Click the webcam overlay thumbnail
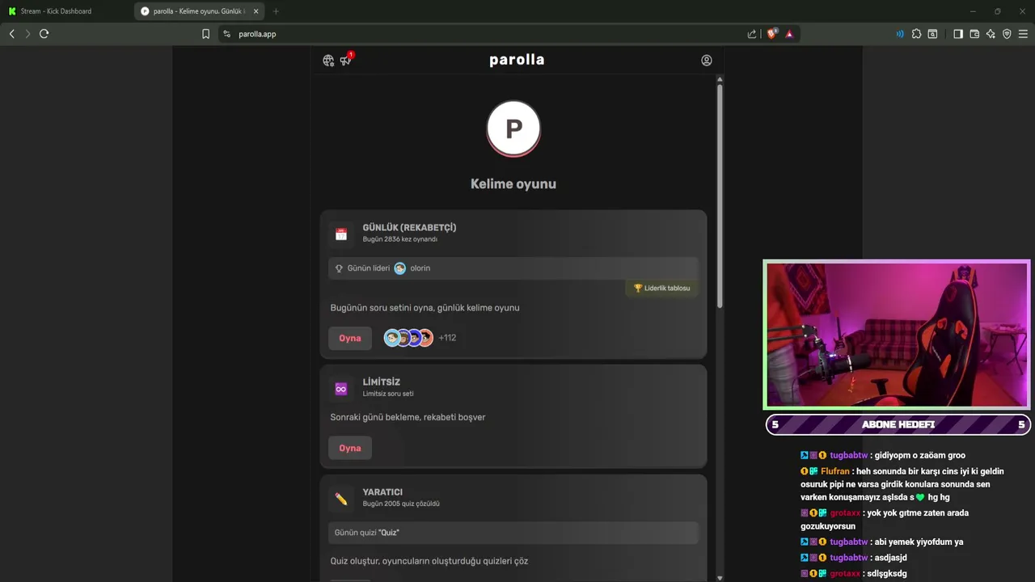 [897, 335]
